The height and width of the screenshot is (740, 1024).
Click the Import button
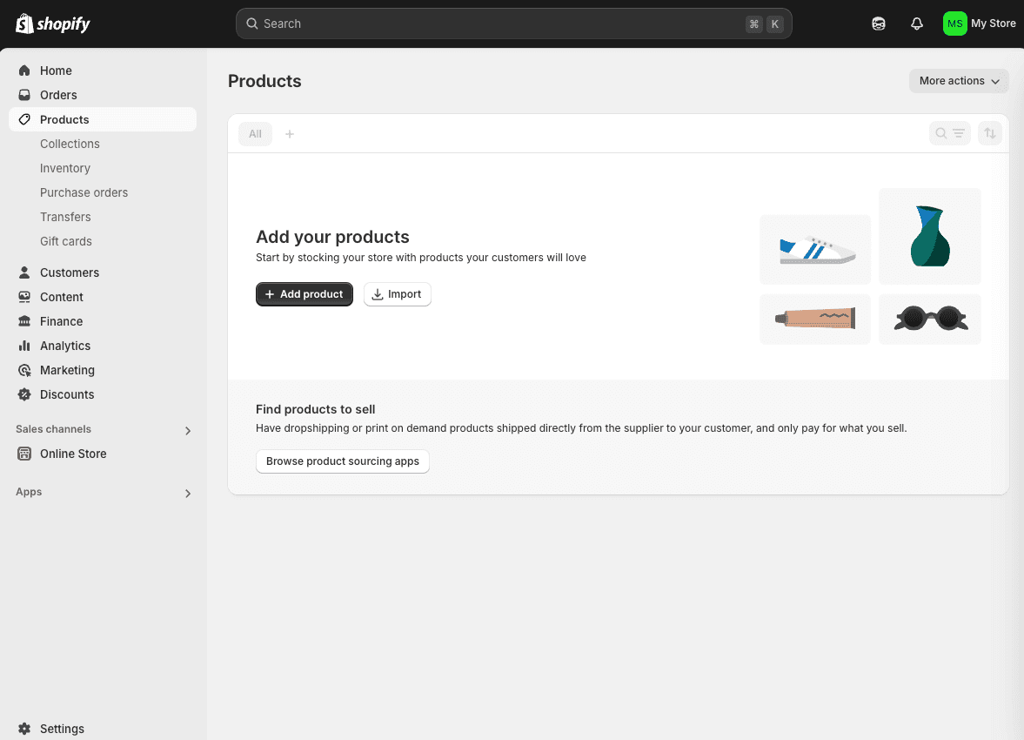click(x=397, y=294)
